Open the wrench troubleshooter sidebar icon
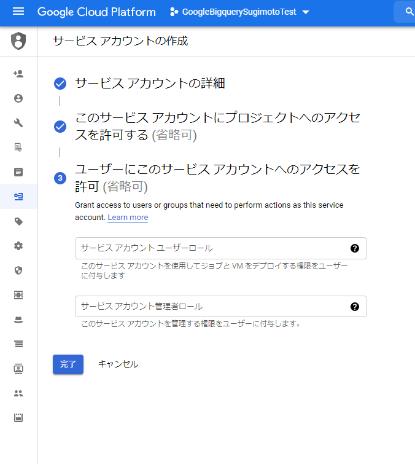 coord(18,123)
